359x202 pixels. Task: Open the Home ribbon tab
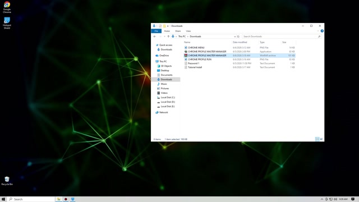[x=167, y=31]
